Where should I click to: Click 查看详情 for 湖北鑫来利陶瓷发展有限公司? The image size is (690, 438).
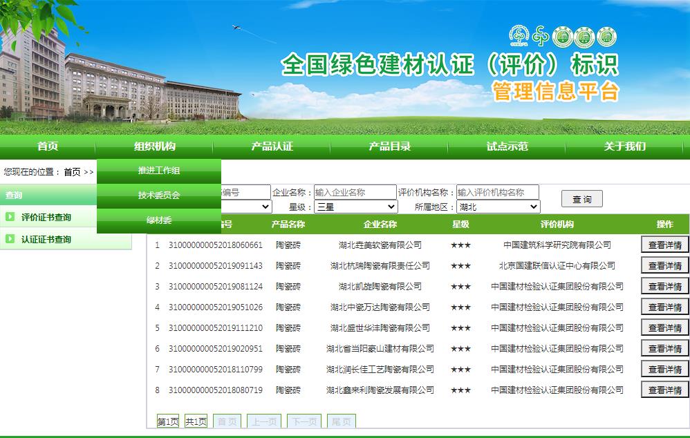664,390
